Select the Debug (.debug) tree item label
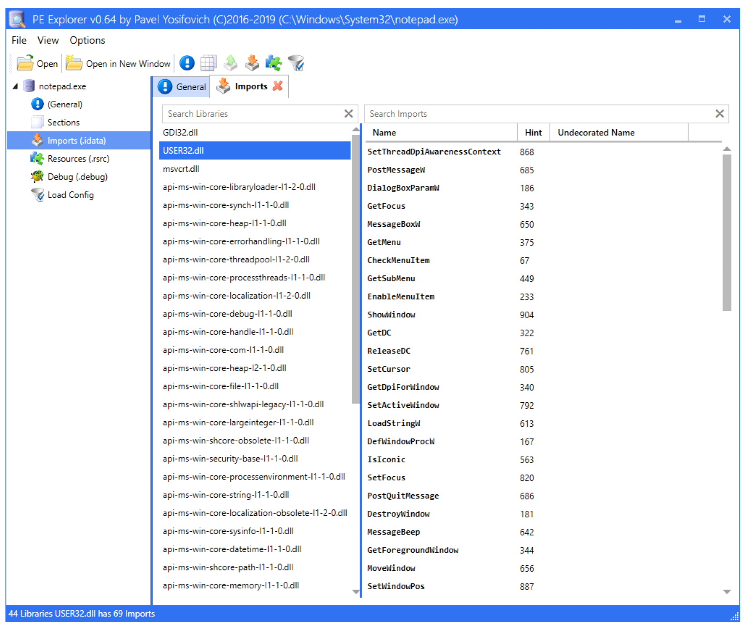The width and height of the screenshot is (748, 629). pyautogui.click(x=78, y=177)
